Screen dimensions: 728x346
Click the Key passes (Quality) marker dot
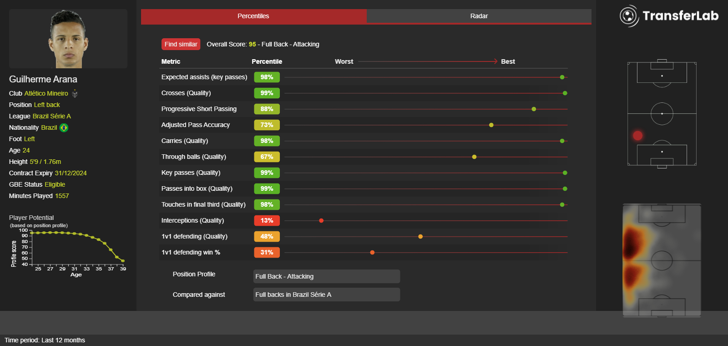point(565,173)
